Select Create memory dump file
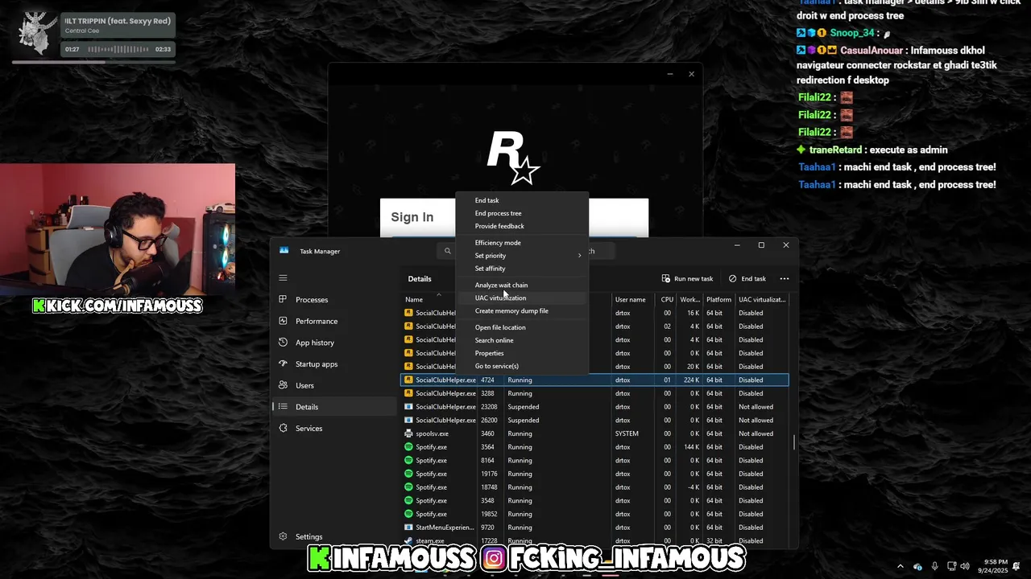 pos(511,311)
